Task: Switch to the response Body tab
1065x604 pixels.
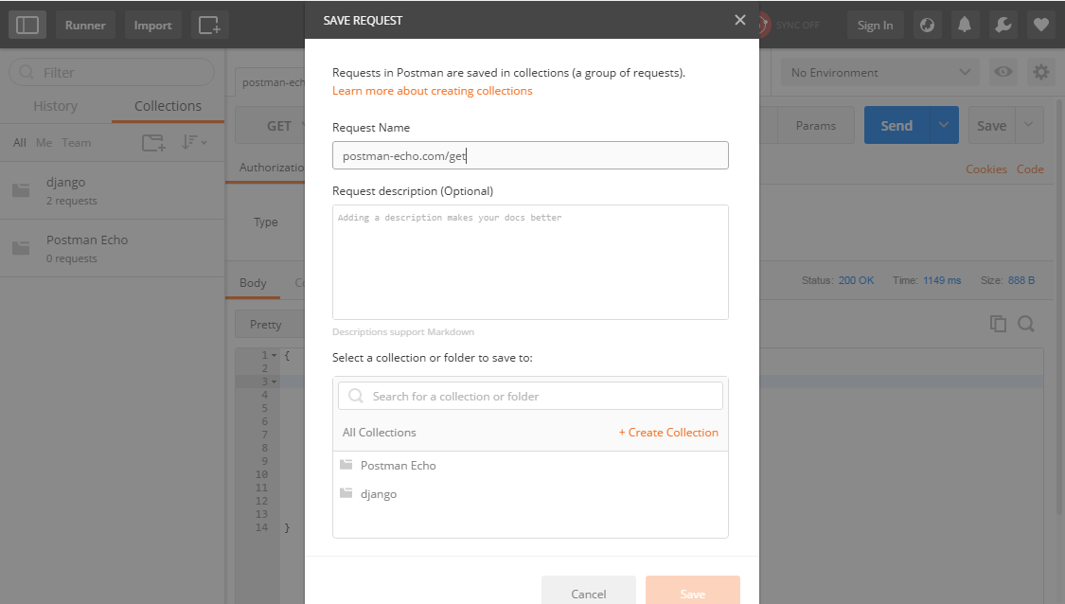Action: (253, 283)
